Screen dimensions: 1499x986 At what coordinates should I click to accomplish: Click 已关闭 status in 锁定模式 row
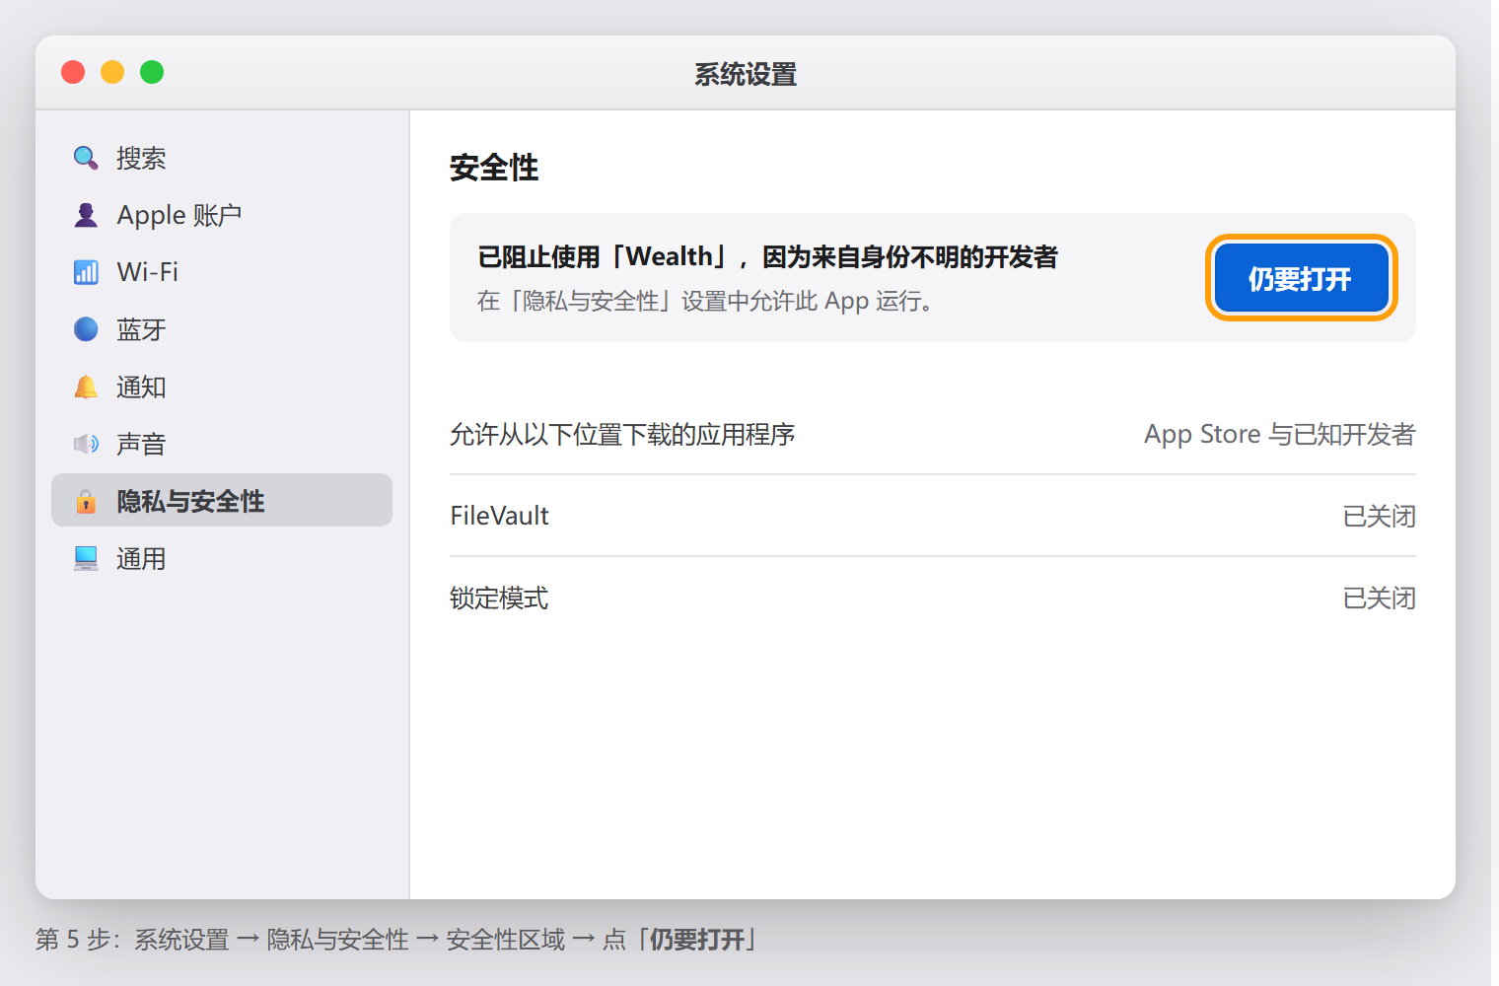click(x=1379, y=598)
